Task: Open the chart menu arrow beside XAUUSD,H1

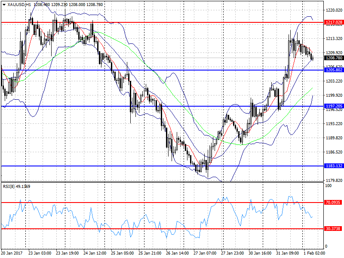Action: click(4, 5)
